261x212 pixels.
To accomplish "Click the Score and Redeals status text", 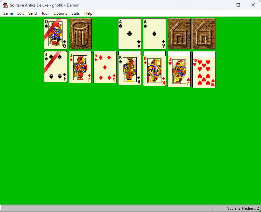I will coord(243,208).
